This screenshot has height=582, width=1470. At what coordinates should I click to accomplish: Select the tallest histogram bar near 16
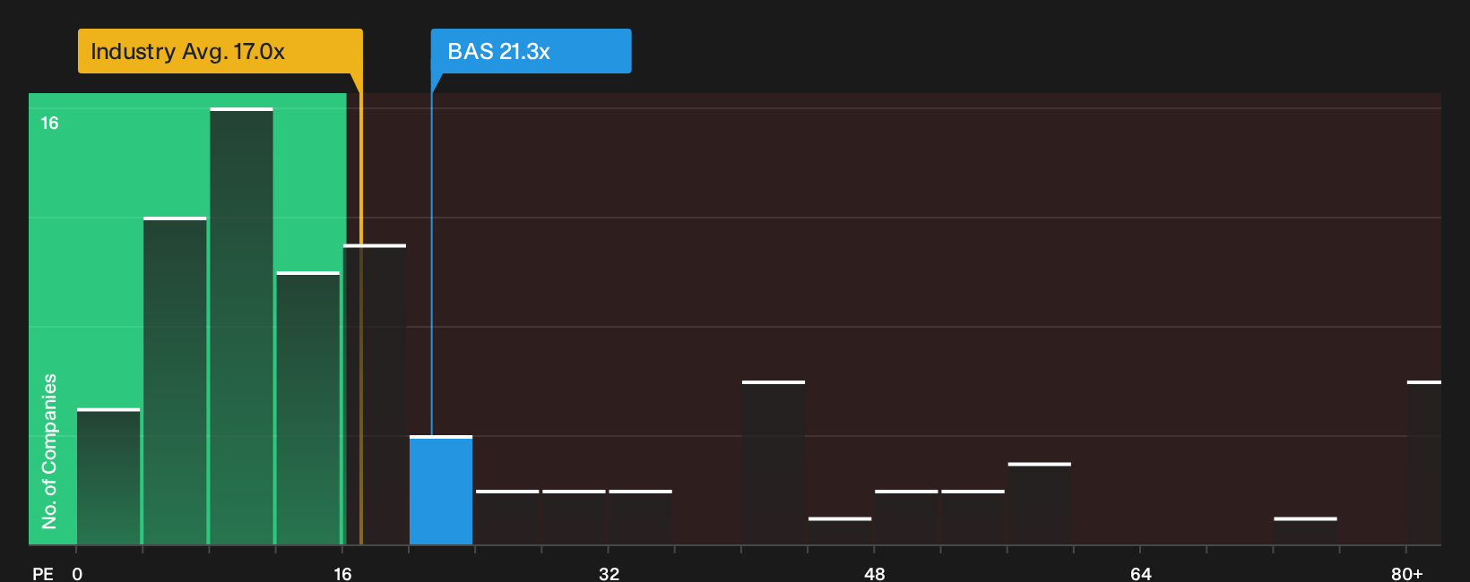[x=241, y=326]
